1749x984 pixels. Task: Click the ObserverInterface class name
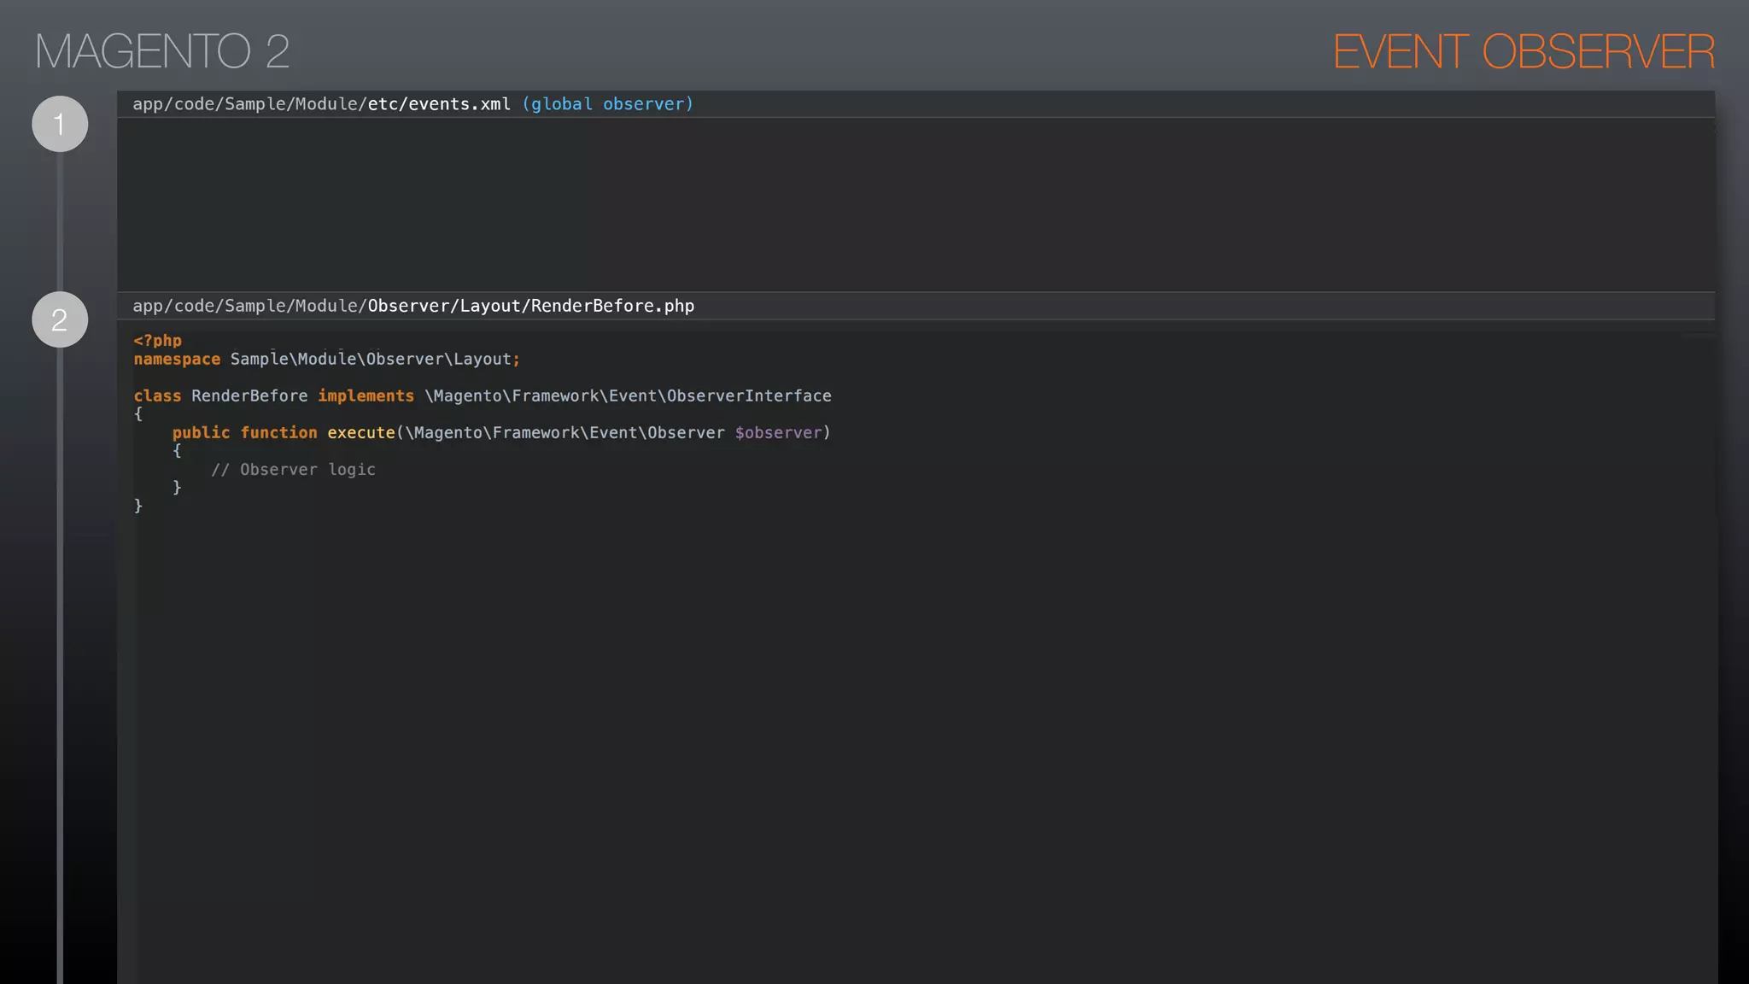(x=749, y=395)
